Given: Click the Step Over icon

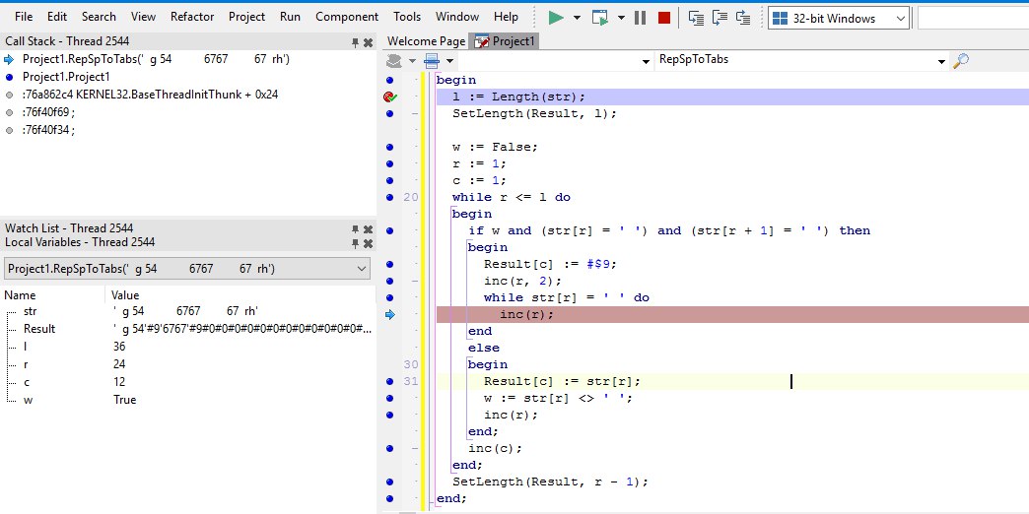Looking at the screenshot, I should coord(720,18).
